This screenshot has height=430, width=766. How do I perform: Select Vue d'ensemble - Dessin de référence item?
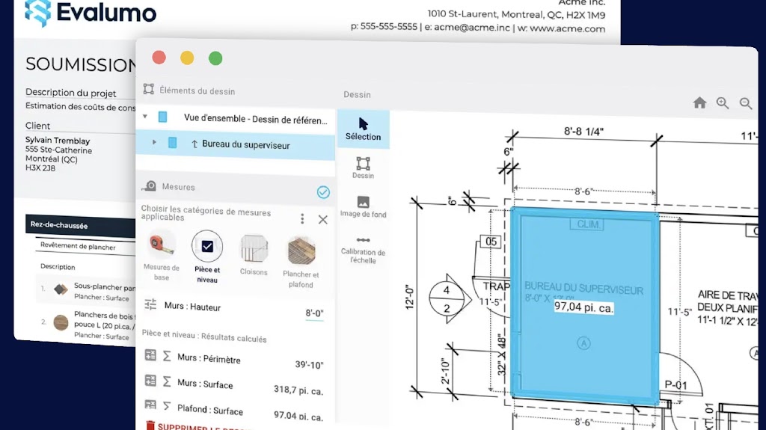click(256, 119)
